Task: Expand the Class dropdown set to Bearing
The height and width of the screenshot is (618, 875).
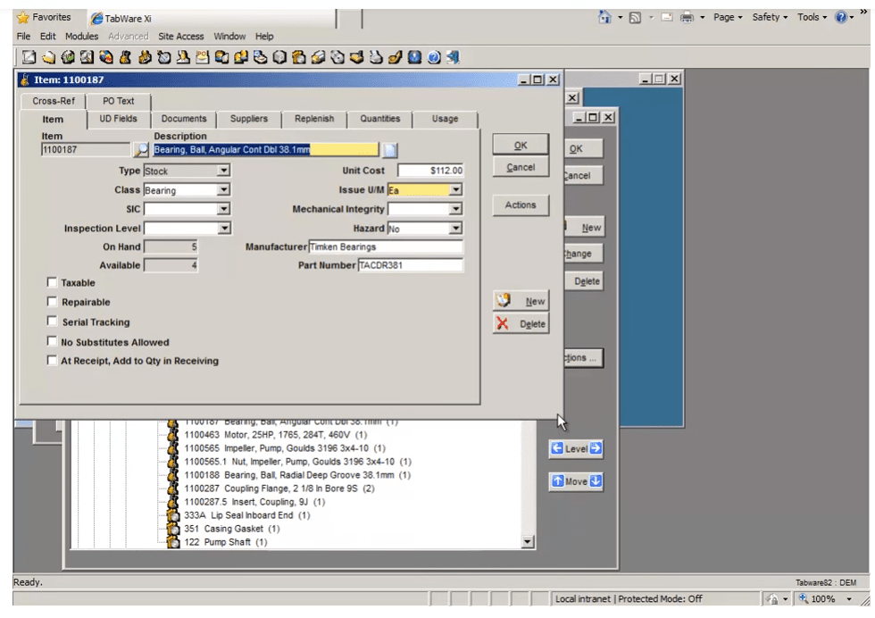Action: pos(223,190)
